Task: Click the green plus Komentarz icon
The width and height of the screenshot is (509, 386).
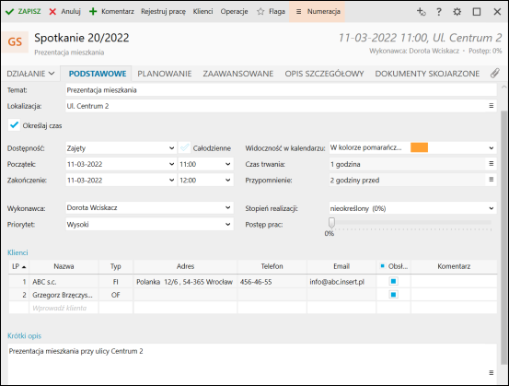Action: (93, 12)
